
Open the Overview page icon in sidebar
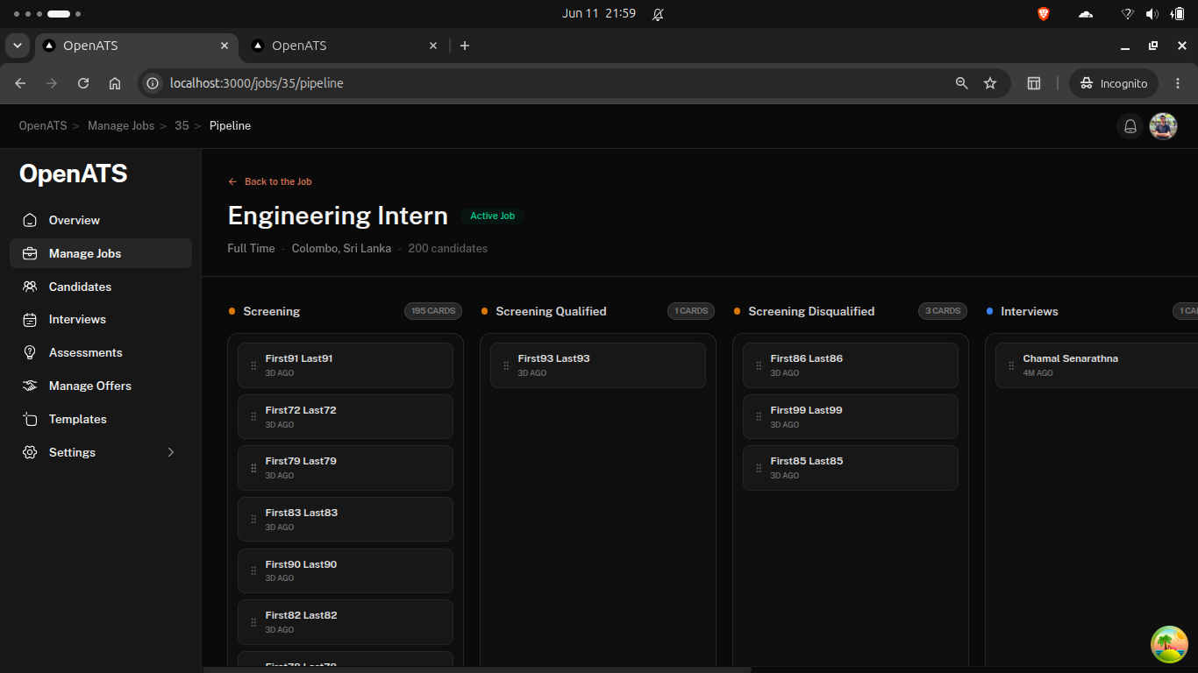click(30, 220)
